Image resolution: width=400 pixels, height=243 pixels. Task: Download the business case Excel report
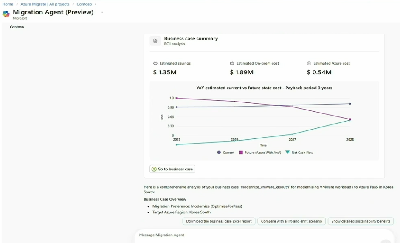click(219, 221)
